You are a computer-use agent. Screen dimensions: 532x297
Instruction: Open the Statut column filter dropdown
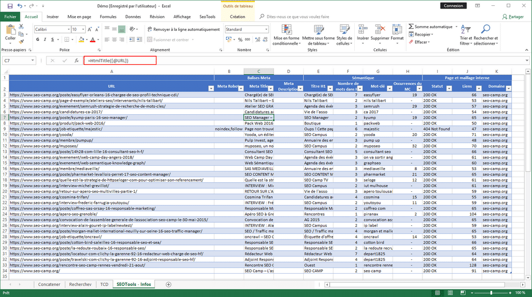pos(449,88)
